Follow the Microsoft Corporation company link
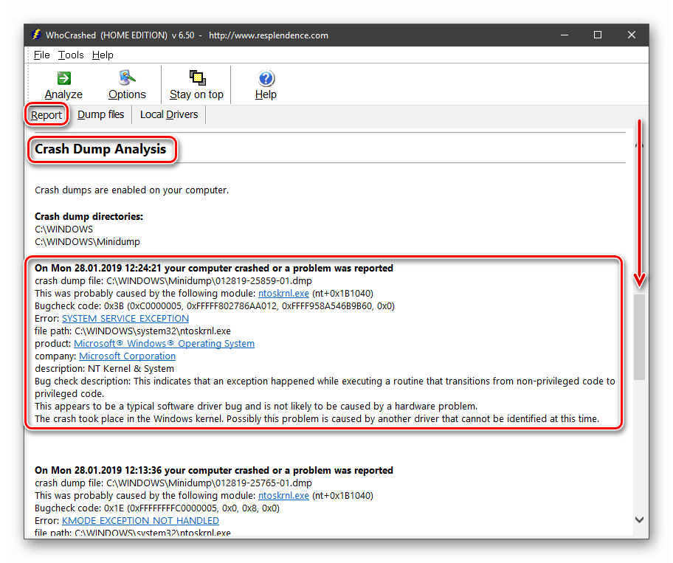The image size is (673, 563). [x=127, y=356]
